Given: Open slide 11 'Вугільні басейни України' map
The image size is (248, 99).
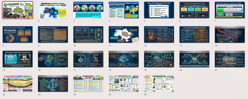Looking at the screenshot, I should point(124,34).
